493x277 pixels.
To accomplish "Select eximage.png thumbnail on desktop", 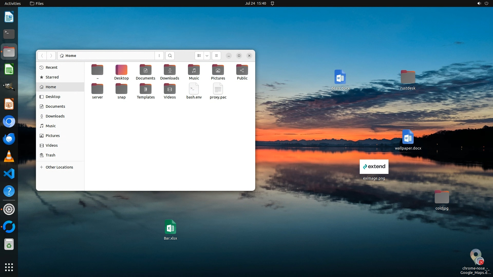I will click(374, 167).
